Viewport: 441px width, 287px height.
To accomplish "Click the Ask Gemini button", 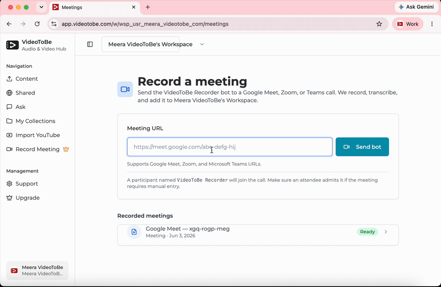I will (x=417, y=7).
